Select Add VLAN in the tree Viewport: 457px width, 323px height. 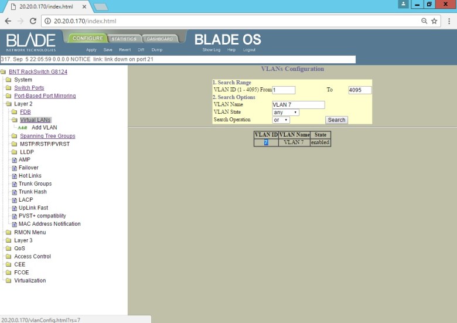point(45,128)
